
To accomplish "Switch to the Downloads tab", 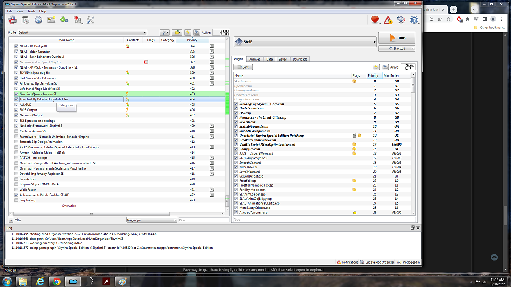I will pyautogui.click(x=300, y=59).
